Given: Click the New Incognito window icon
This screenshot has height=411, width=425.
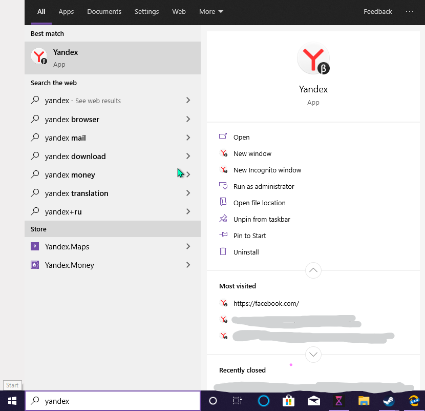Looking at the screenshot, I should (223, 170).
